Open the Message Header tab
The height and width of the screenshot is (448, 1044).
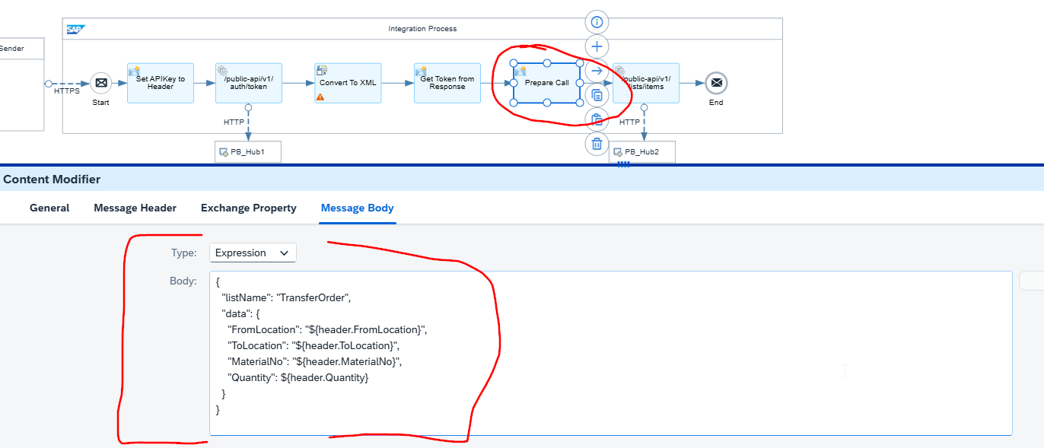pos(135,208)
